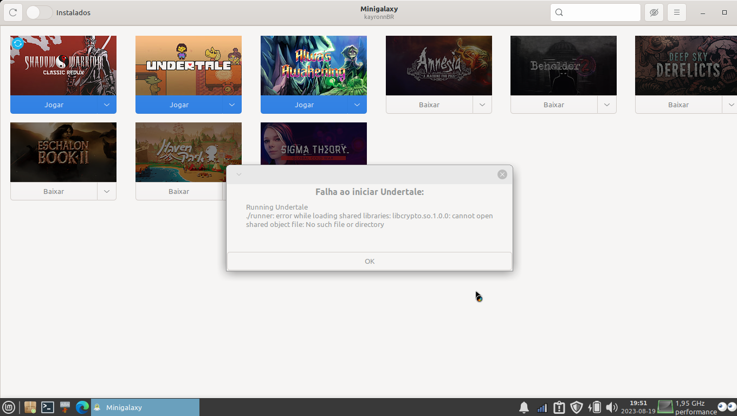Click the Always Awakening cover
737x416 pixels.
[x=314, y=66]
